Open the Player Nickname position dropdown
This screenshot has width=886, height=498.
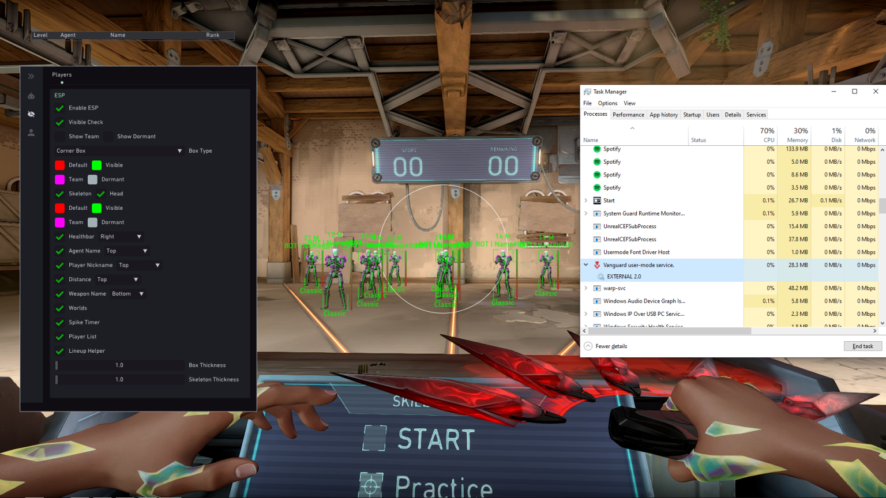139,265
